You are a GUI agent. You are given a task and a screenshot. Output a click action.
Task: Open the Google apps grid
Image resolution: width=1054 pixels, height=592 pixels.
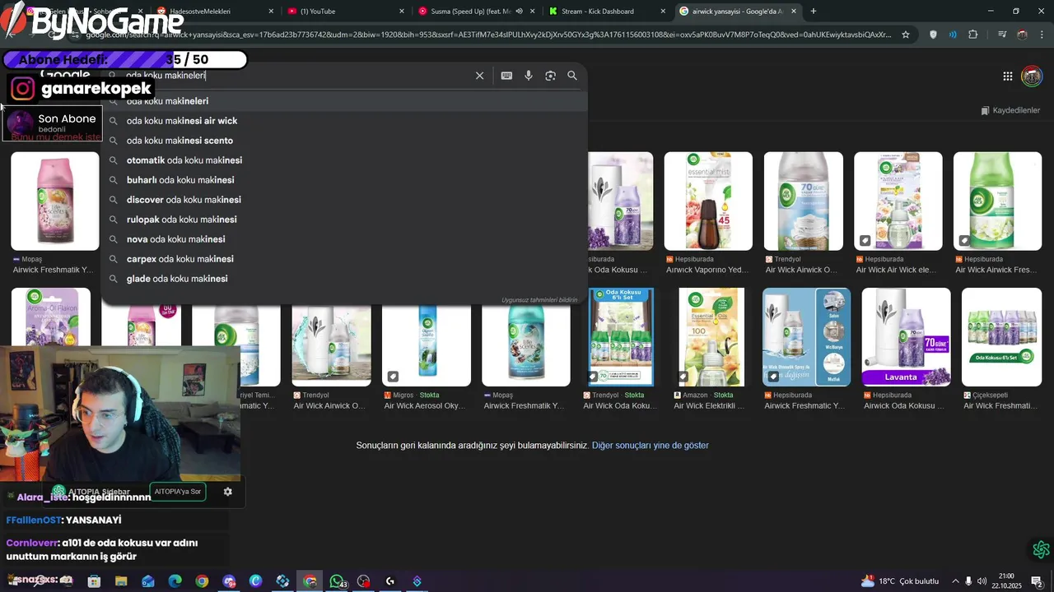click(x=1008, y=76)
